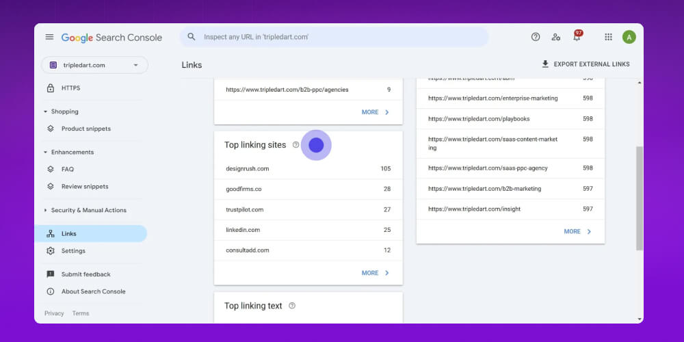Open the hamburger main menu
684x342 pixels.
click(49, 37)
